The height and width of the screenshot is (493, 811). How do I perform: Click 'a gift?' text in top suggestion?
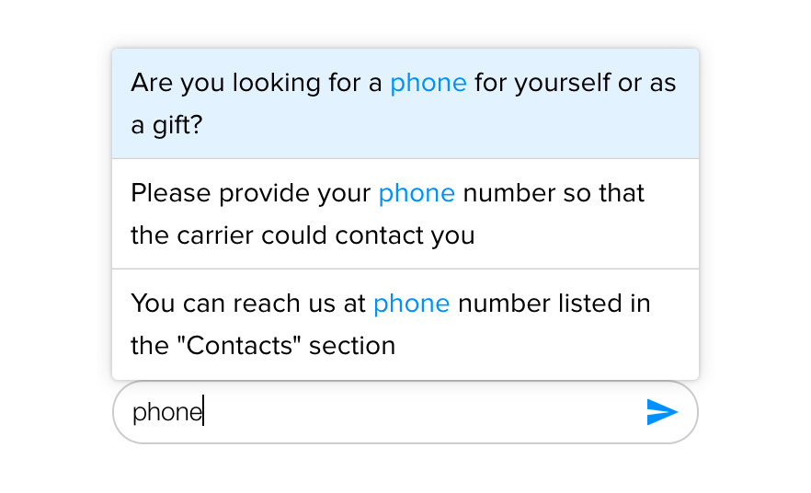click(166, 125)
